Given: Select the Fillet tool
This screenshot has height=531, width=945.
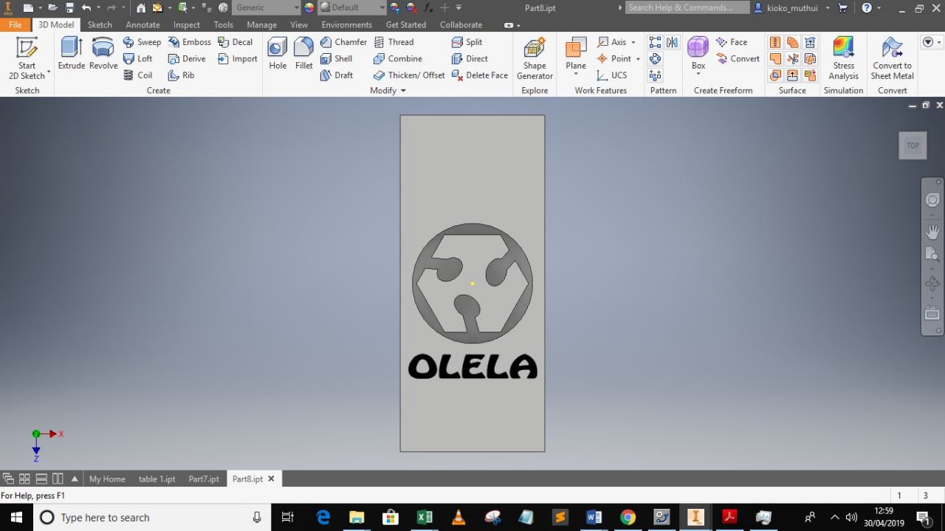Looking at the screenshot, I should [x=303, y=53].
